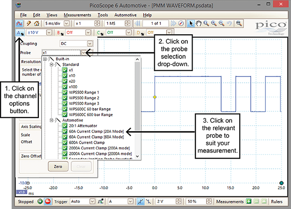The image size is (291, 209).
Task: Click the Pico Technology logo
Action: tap(271, 28)
